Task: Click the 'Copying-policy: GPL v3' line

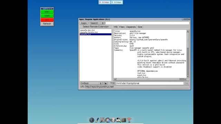Action: pos(125,42)
